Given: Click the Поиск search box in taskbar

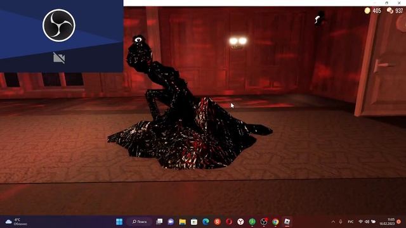Looking at the screenshot, I should (x=140, y=222).
